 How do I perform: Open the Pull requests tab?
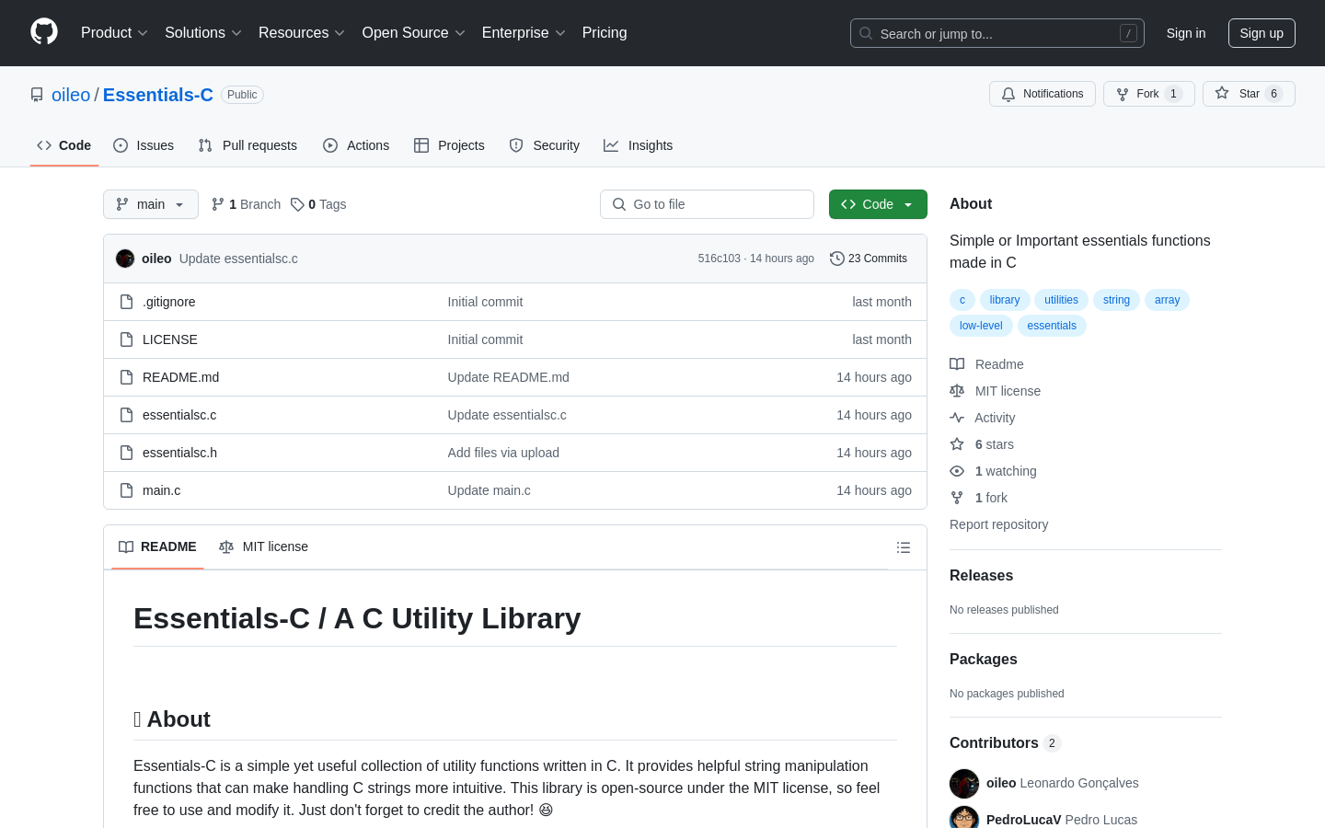click(248, 145)
